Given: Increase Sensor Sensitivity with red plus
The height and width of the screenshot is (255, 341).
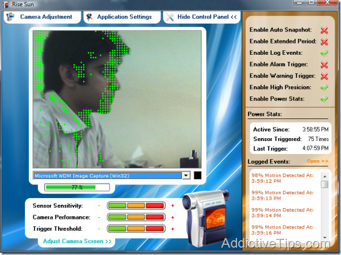Looking at the screenshot, I should (x=173, y=205).
